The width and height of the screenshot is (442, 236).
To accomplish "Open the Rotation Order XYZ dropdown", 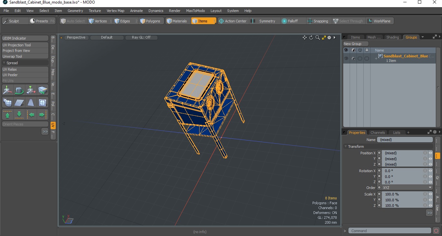I will pos(407,188).
